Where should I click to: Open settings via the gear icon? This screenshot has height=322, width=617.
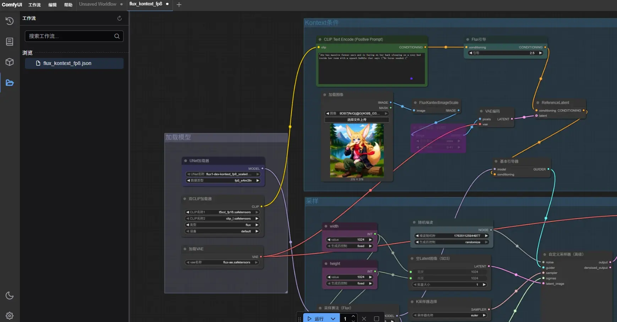[10, 316]
